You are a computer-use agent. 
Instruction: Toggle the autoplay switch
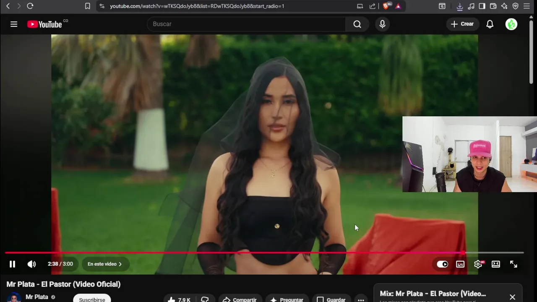coord(442,264)
